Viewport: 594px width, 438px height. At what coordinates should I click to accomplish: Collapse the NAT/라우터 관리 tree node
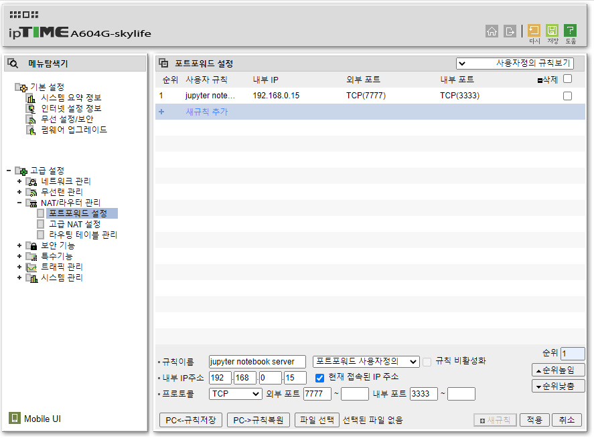(x=19, y=203)
